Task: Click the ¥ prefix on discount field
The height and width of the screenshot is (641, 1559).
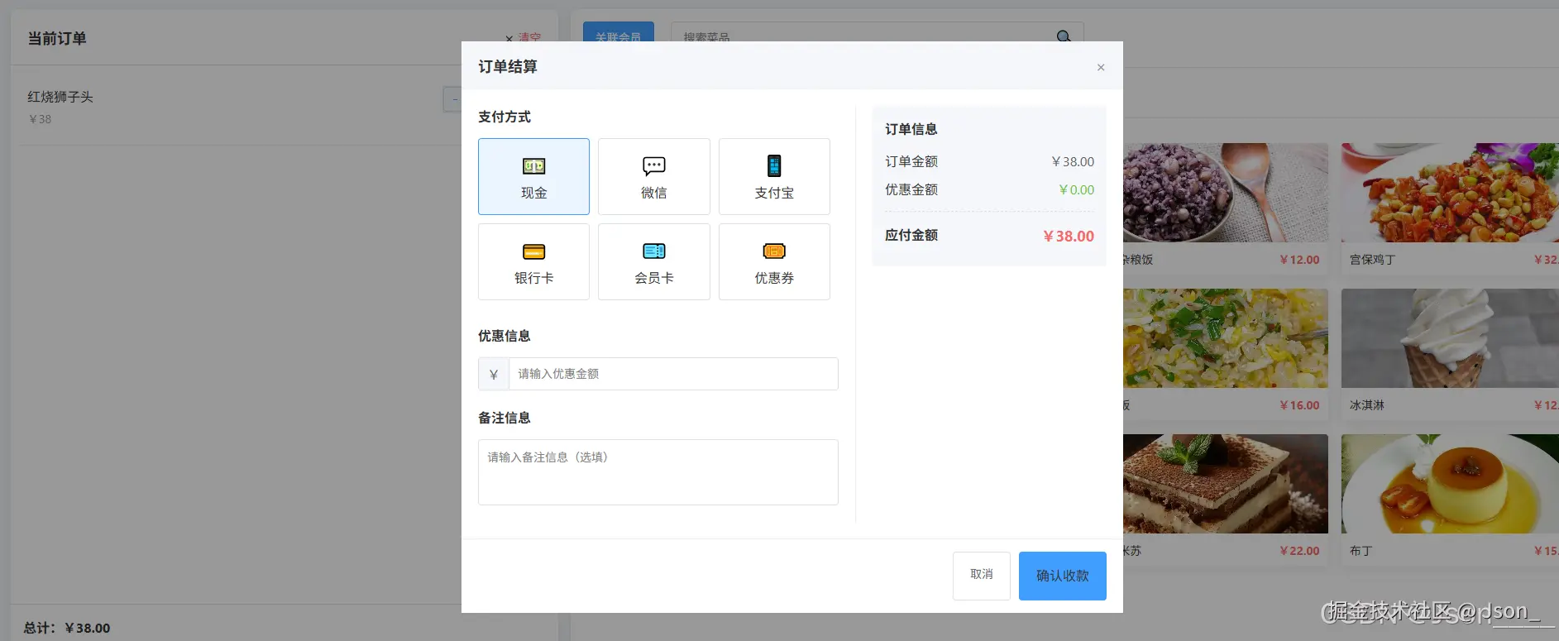Action: [x=494, y=374]
